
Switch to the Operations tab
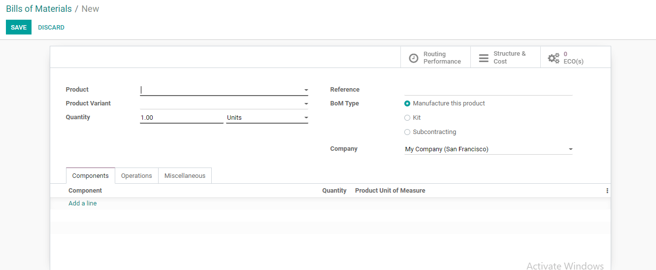[136, 176]
